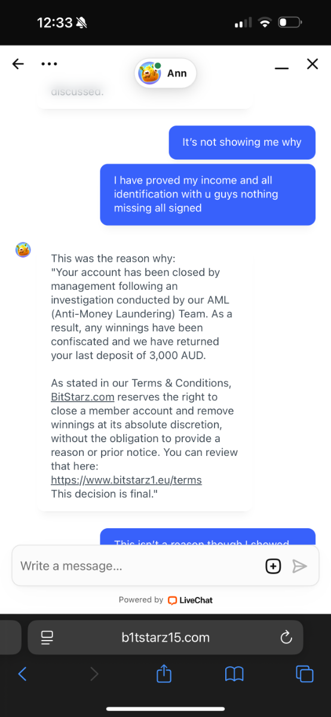Follow the bitstarz1.eu/terms link
The image size is (331, 717).
(126, 480)
